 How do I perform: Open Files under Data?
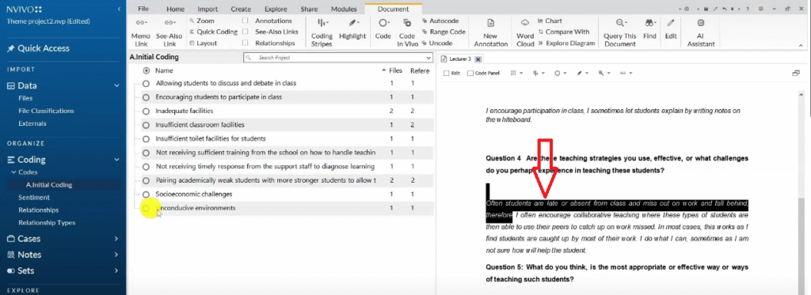tap(25, 98)
